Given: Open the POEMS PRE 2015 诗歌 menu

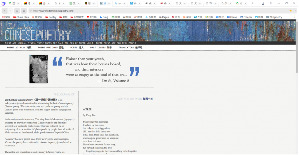Looking at the screenshot, I should click(51, 47).
